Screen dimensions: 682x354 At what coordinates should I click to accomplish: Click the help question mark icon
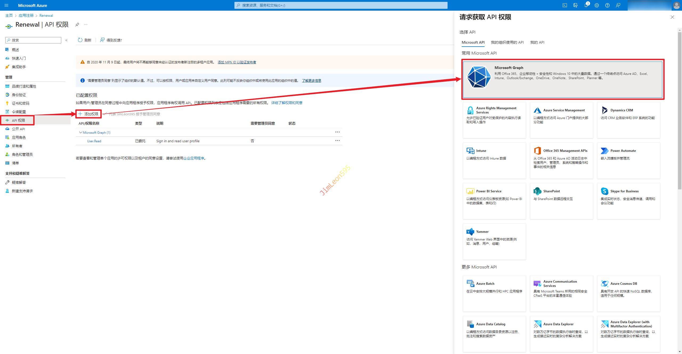tap(607, 5)
